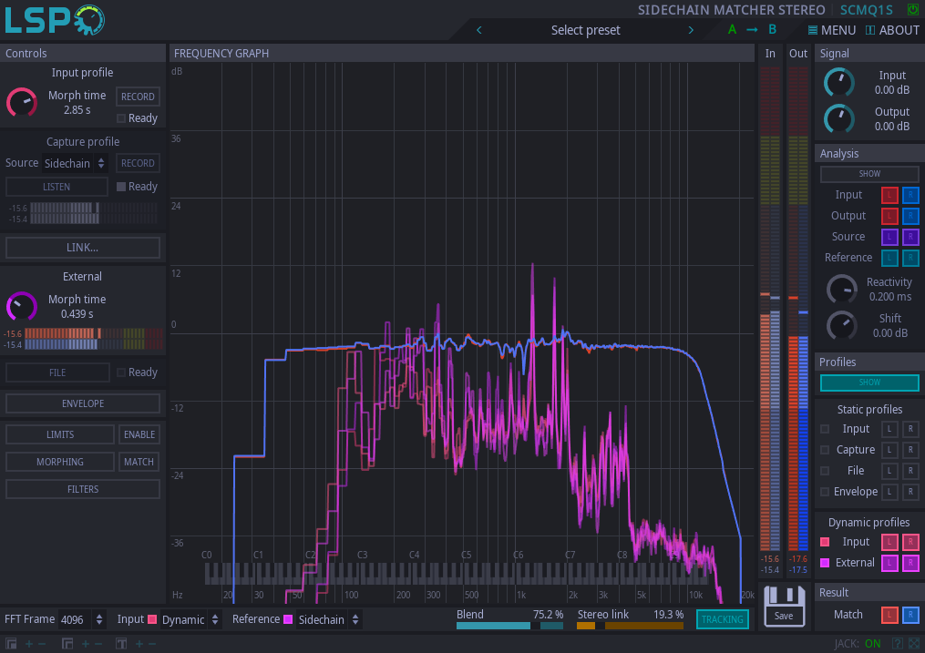The width and height of the screenshot is (925, 653).
Task: Toggle Analysis Reference left channel L
Action: point(889,258)
